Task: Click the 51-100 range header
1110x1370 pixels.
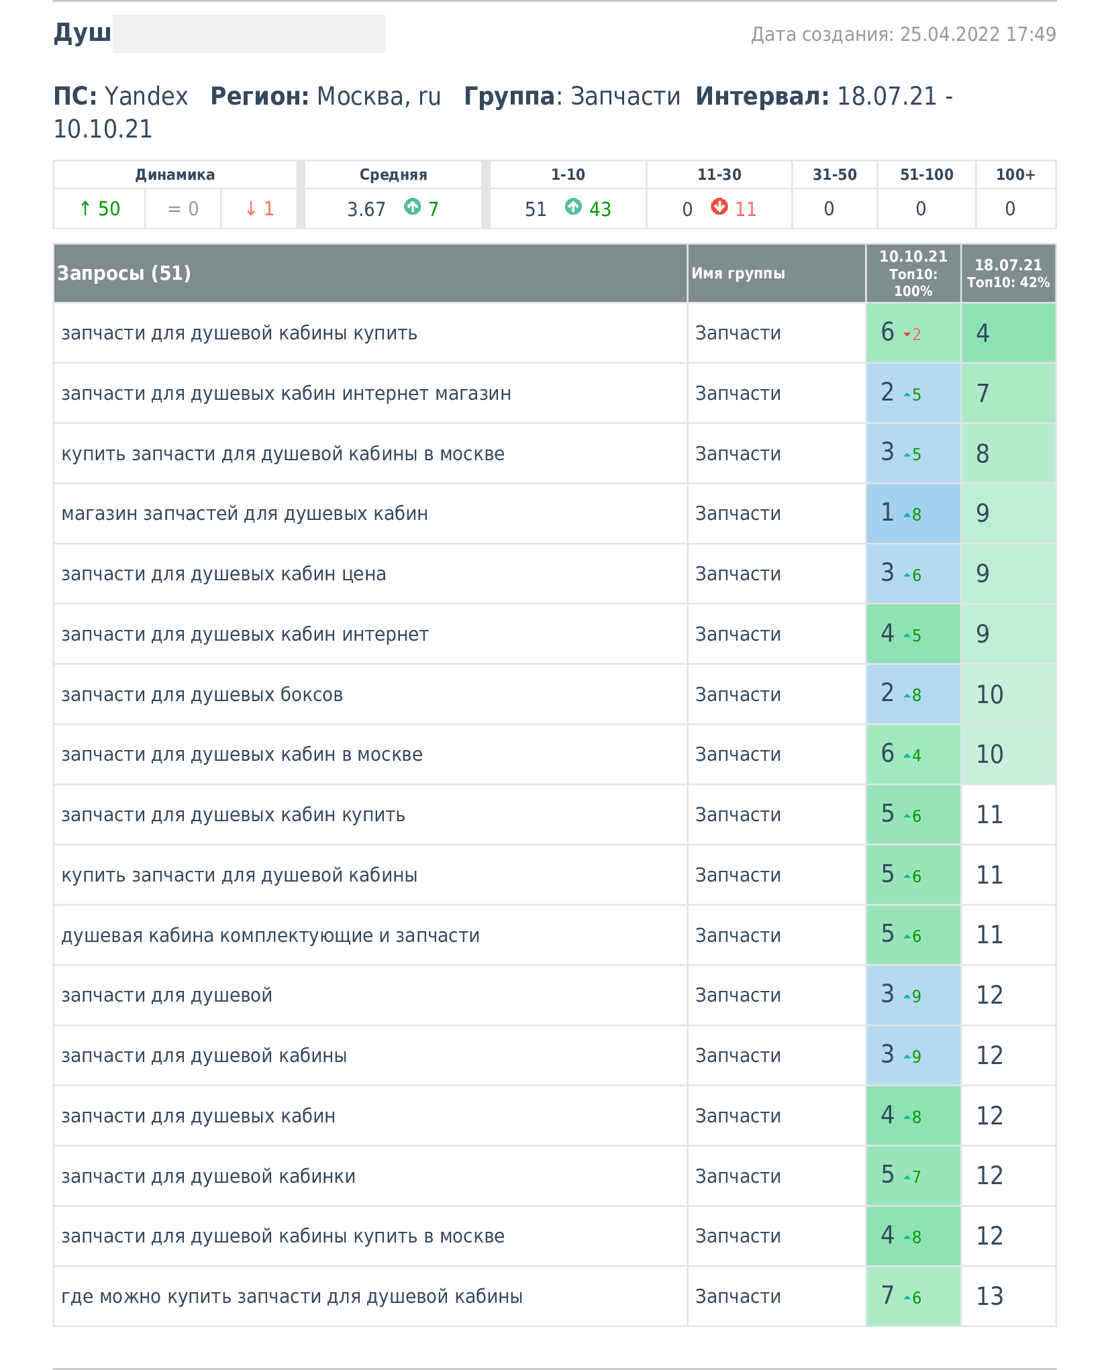Action: pyautogui.click(x=926, y=174)
